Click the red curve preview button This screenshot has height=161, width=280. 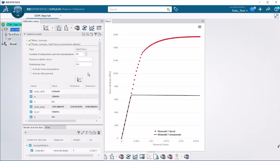click(x=79, y=79)
